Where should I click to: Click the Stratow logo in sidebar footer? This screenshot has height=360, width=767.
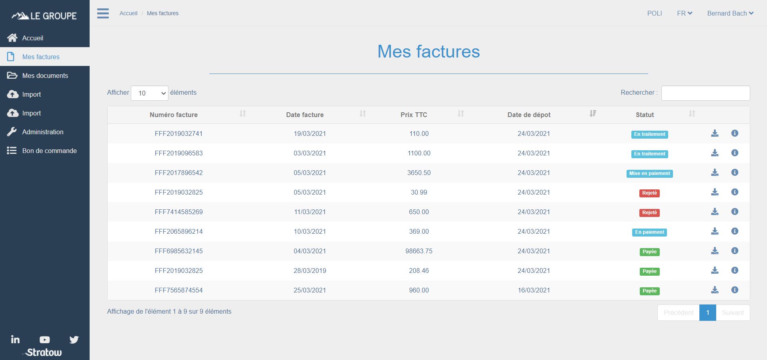click(x=43, y=352)
